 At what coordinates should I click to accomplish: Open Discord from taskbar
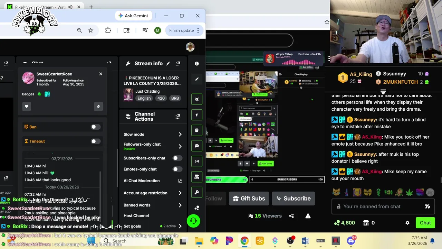[x=351, y=241]
